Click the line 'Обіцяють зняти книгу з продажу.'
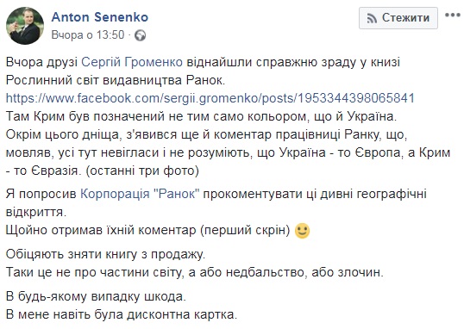464x329 pixels. pyautogui.click(x=105, y=254)
